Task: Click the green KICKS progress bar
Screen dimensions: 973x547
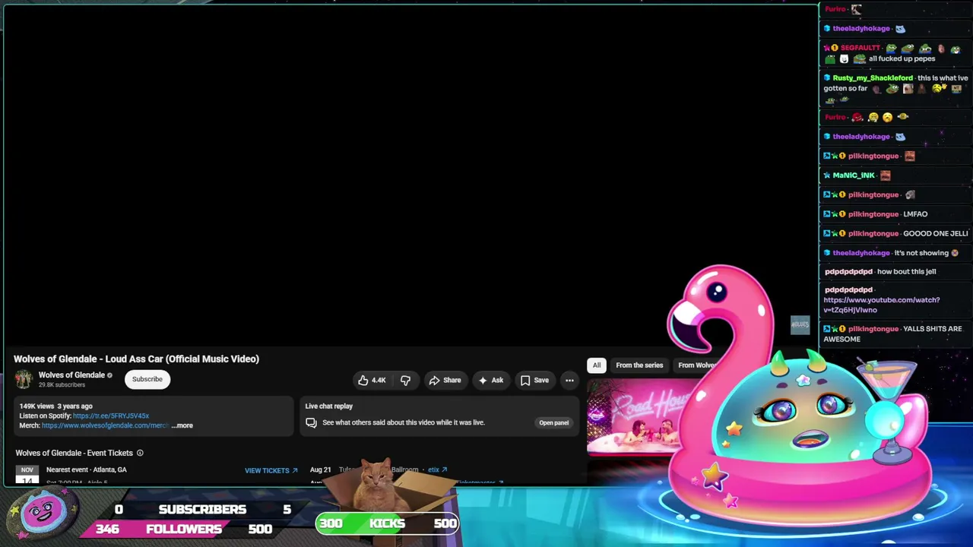Action: tap(388, 523)
